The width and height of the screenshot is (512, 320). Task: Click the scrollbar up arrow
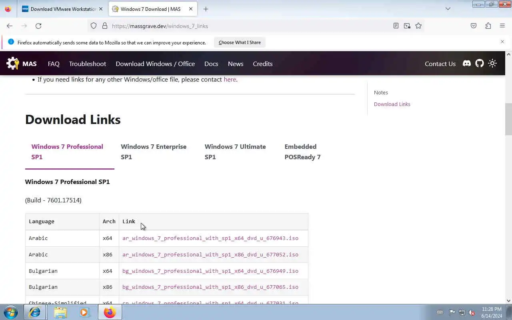(509, 54)
